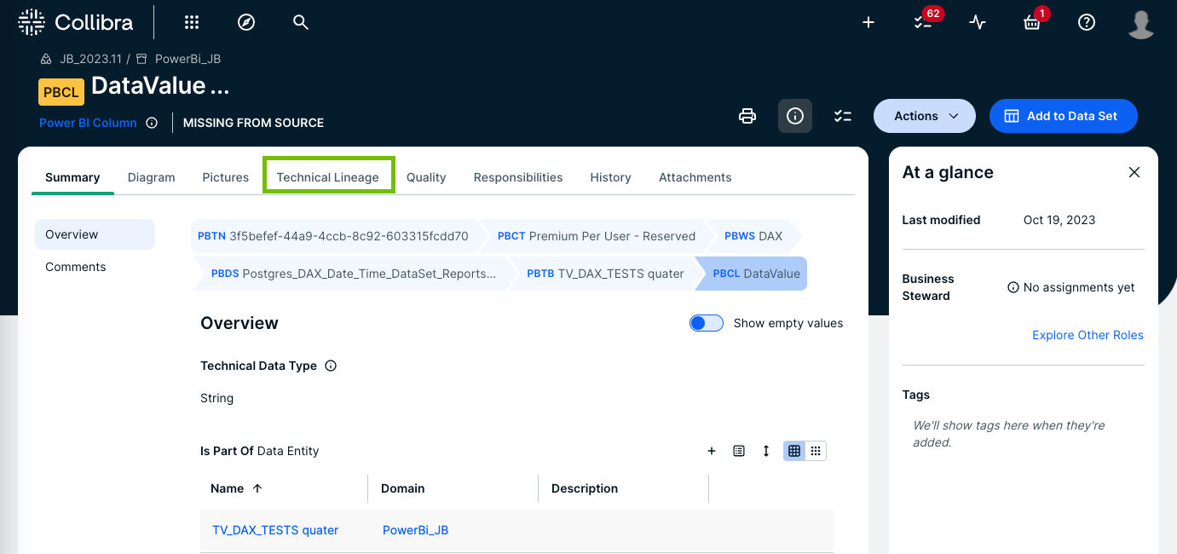
Task: Click the plus create icon in header
Action: tap(868, 23)
